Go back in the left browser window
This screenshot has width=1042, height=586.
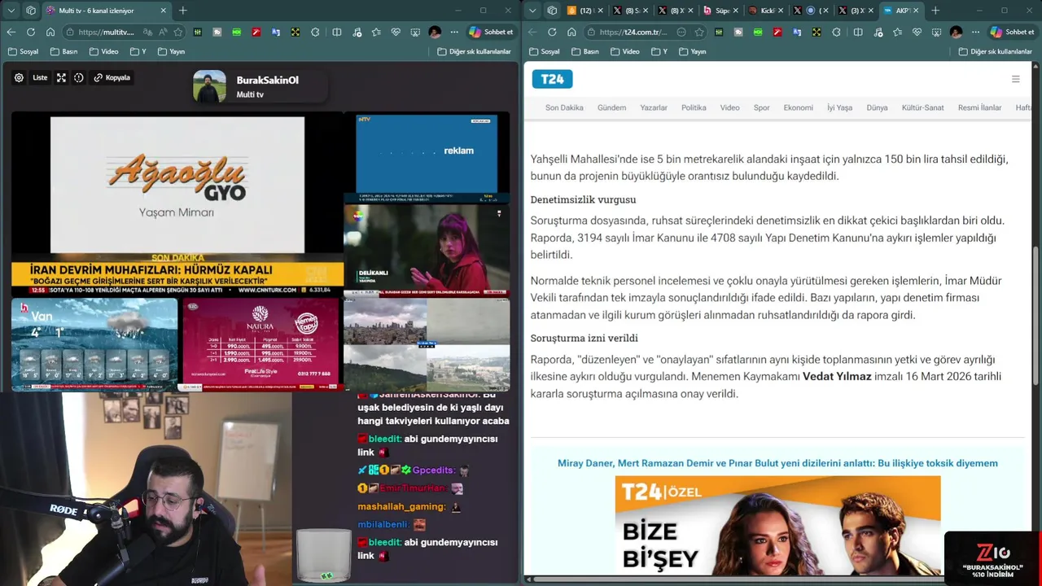coord(11,32)
